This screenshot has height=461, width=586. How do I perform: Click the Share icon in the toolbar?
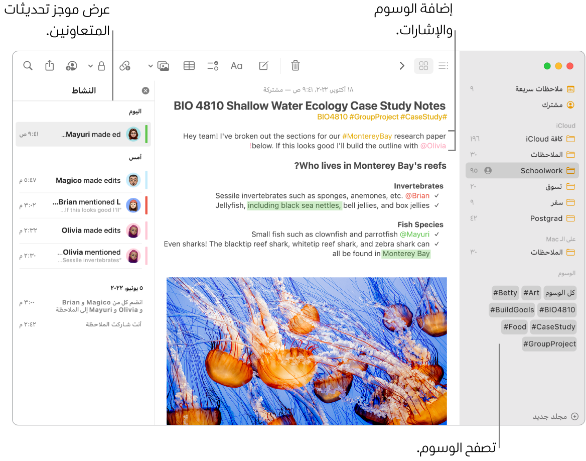pos(49,65)
